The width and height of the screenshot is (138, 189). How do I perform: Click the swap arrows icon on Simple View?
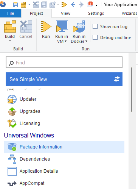click(117, 79)
